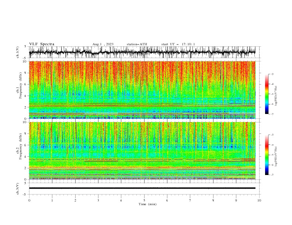
Task: Select the "ch.3(V)" axis label
Action: click(18, 189)
